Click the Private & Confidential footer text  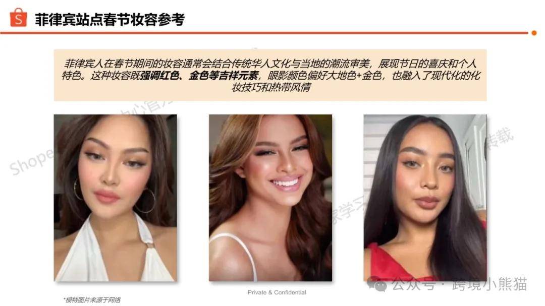coord(277,292)
